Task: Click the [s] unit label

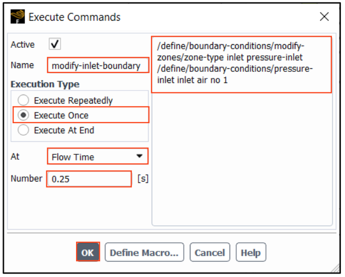Action: (x=143, y=178)
